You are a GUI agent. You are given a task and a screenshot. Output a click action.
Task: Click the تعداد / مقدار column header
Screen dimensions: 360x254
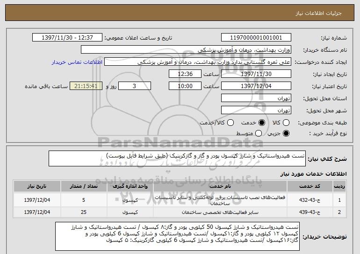pos(84,186)
